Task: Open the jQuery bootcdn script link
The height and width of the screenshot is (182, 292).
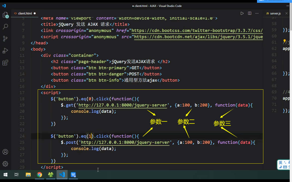Action: pyautogui.click(x=198, y=37)
